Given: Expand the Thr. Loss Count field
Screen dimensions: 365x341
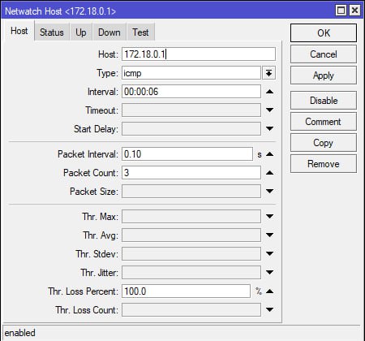Looking at the screenshot, I should pyautogui.click(x=269, y=309).
